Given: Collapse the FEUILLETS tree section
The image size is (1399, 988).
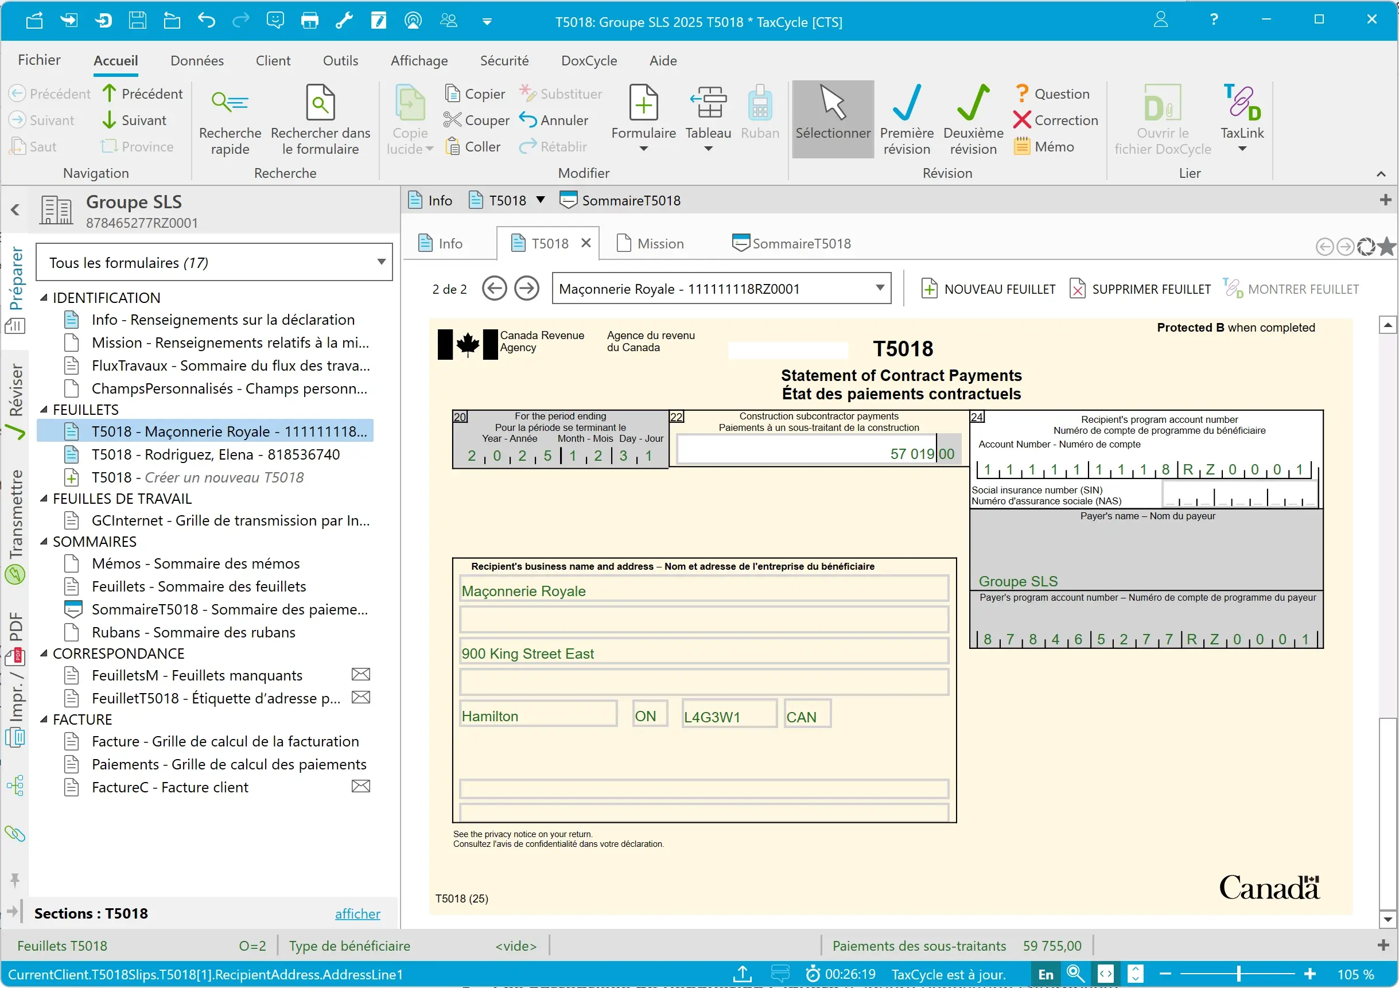Looking at the screenshot, I should pyautogui.click(x=44, y=409).
